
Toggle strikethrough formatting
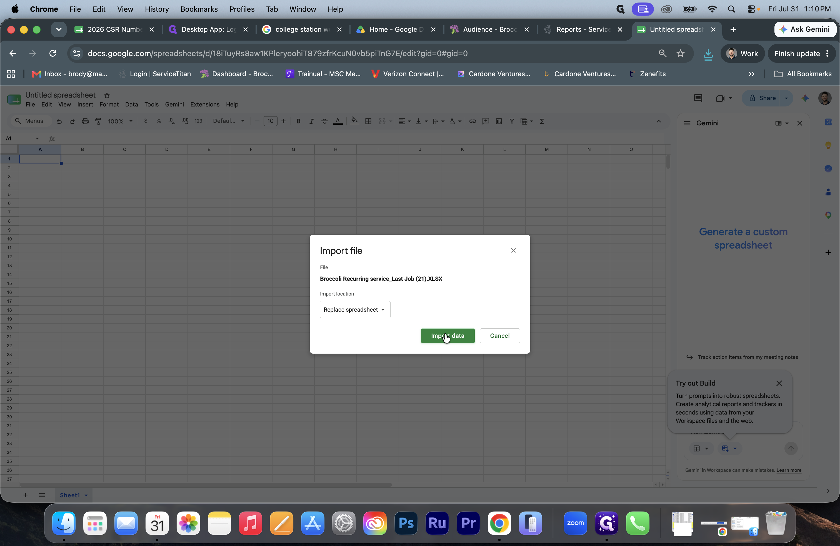point(324,121)
